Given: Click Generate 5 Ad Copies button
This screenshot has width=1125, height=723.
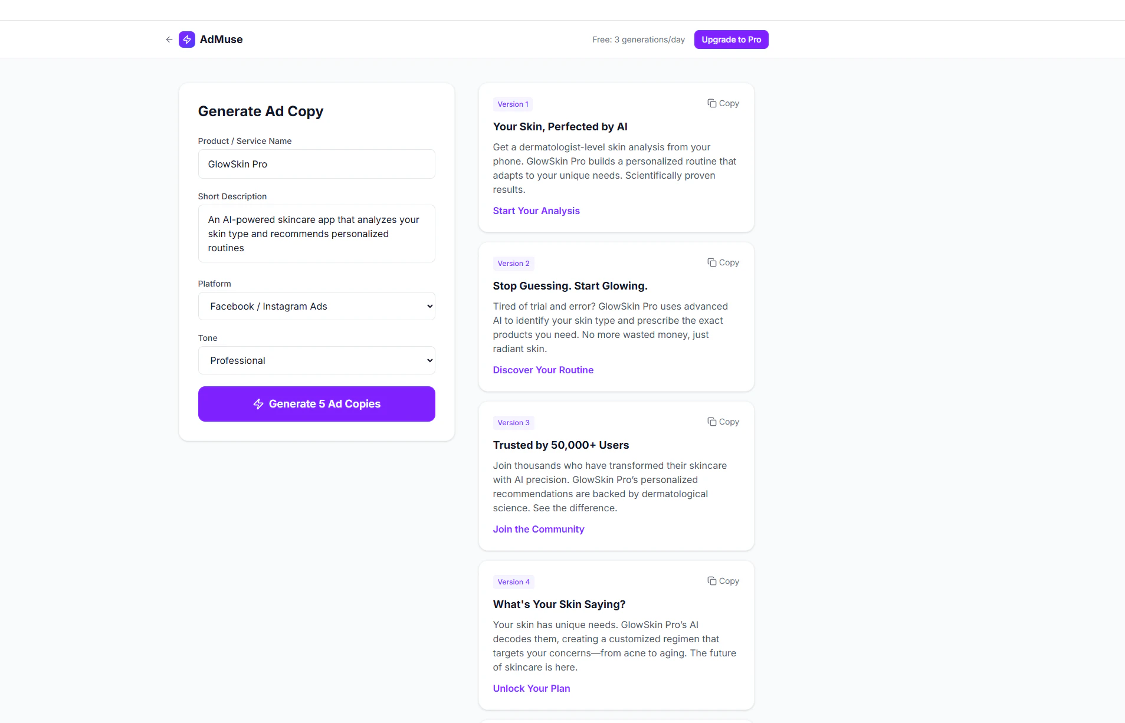Looking at the screenshot, I should (x=317, y=404).
